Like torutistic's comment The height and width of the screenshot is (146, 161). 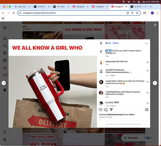[147, 103]
